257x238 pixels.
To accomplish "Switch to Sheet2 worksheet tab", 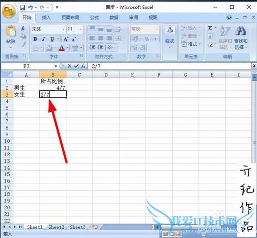I will click(56, 227).
